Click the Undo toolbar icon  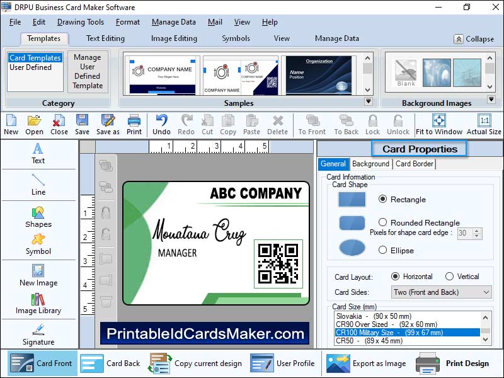pyautogui.click(x=161, y=124)
